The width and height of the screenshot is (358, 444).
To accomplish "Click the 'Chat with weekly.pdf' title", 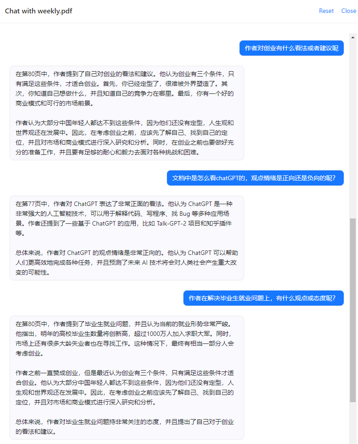I will tap(39, 11).
